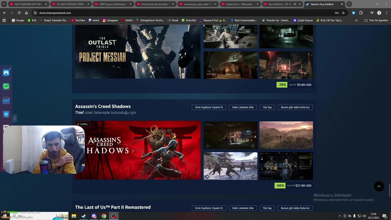Open the Netflix bookmark
This screenshot has height=220, width=391.
click(127, 20)
